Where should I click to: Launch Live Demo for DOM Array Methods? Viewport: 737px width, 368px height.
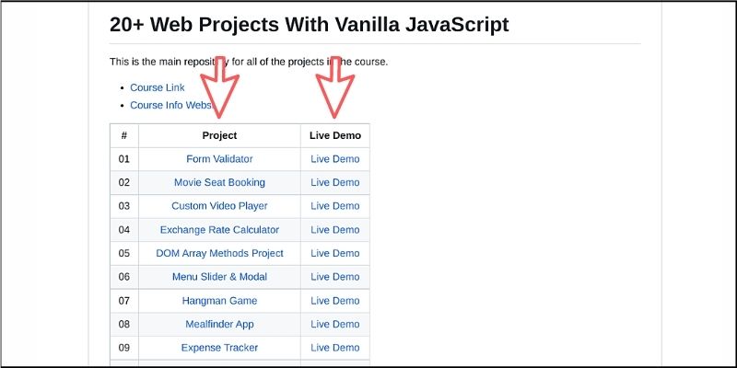tap(335, 253)
